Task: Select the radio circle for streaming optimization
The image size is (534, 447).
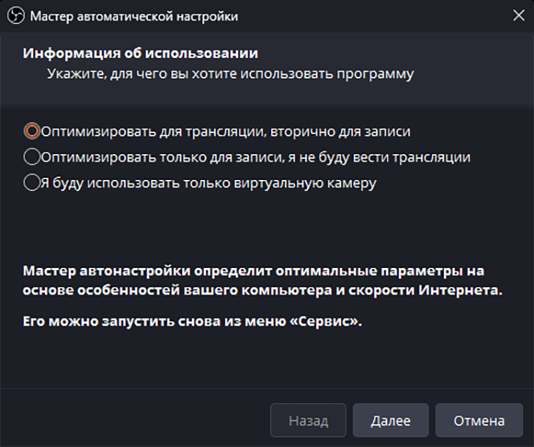Action: point(31,131)
